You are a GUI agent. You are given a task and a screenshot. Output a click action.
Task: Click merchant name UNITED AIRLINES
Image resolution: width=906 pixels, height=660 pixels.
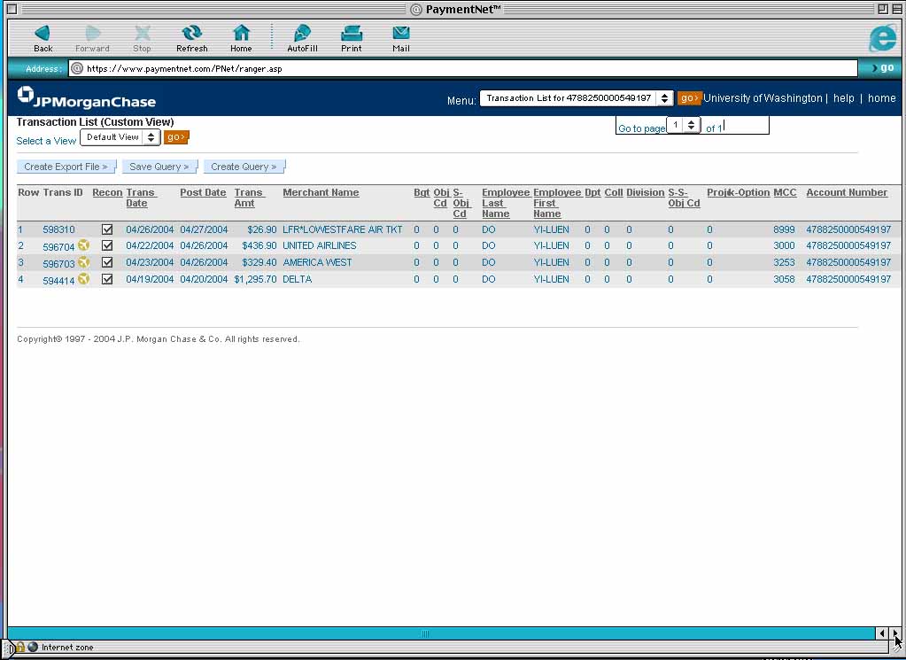[319, 245]
